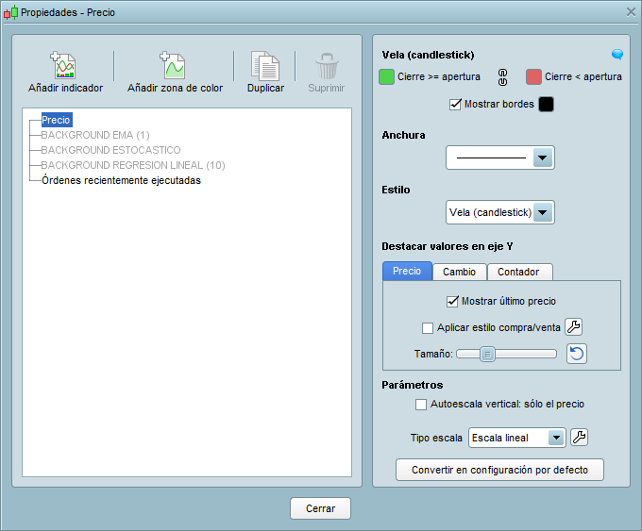Open the Estilo Vela (candlestick) dropdown
Screen dimensions: 642x531
[500, 212]
